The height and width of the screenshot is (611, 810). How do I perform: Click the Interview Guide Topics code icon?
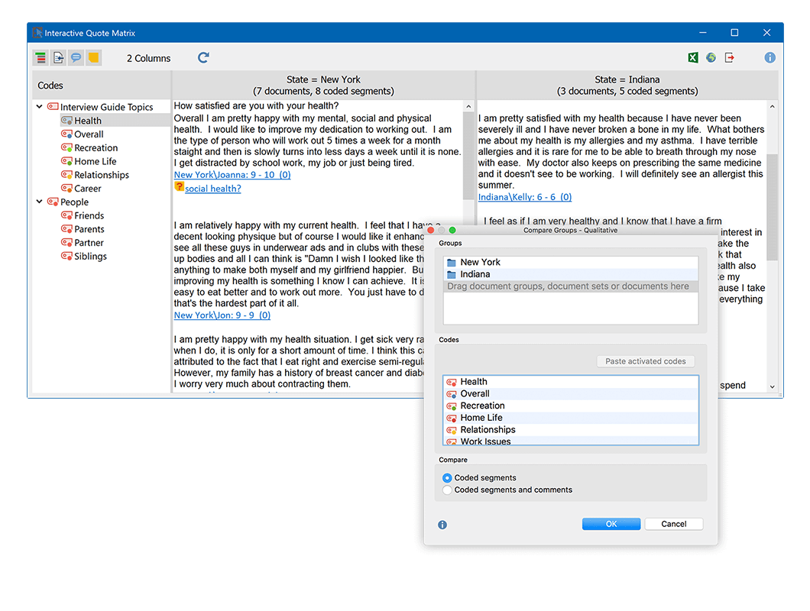coord(53,107)
